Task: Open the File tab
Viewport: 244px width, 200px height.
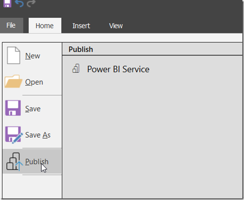Action: [12, 25]
